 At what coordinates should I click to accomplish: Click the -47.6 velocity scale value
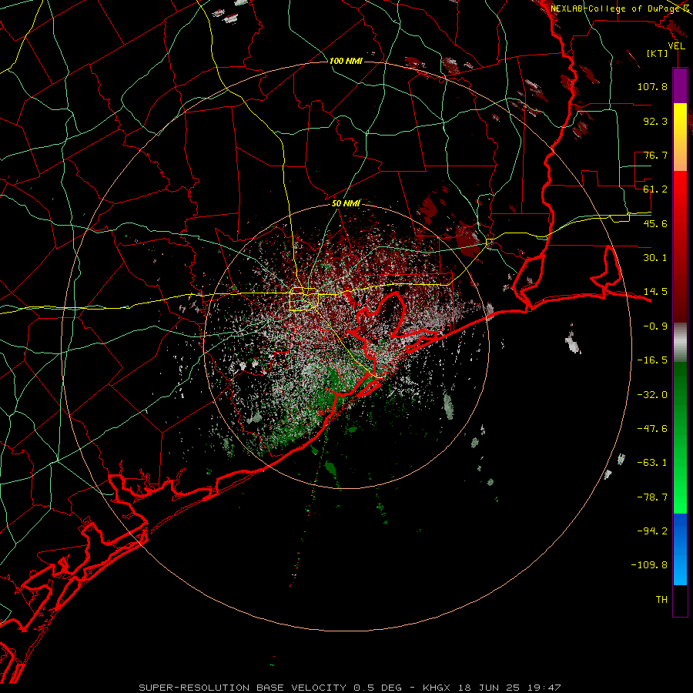coord(652,429)
